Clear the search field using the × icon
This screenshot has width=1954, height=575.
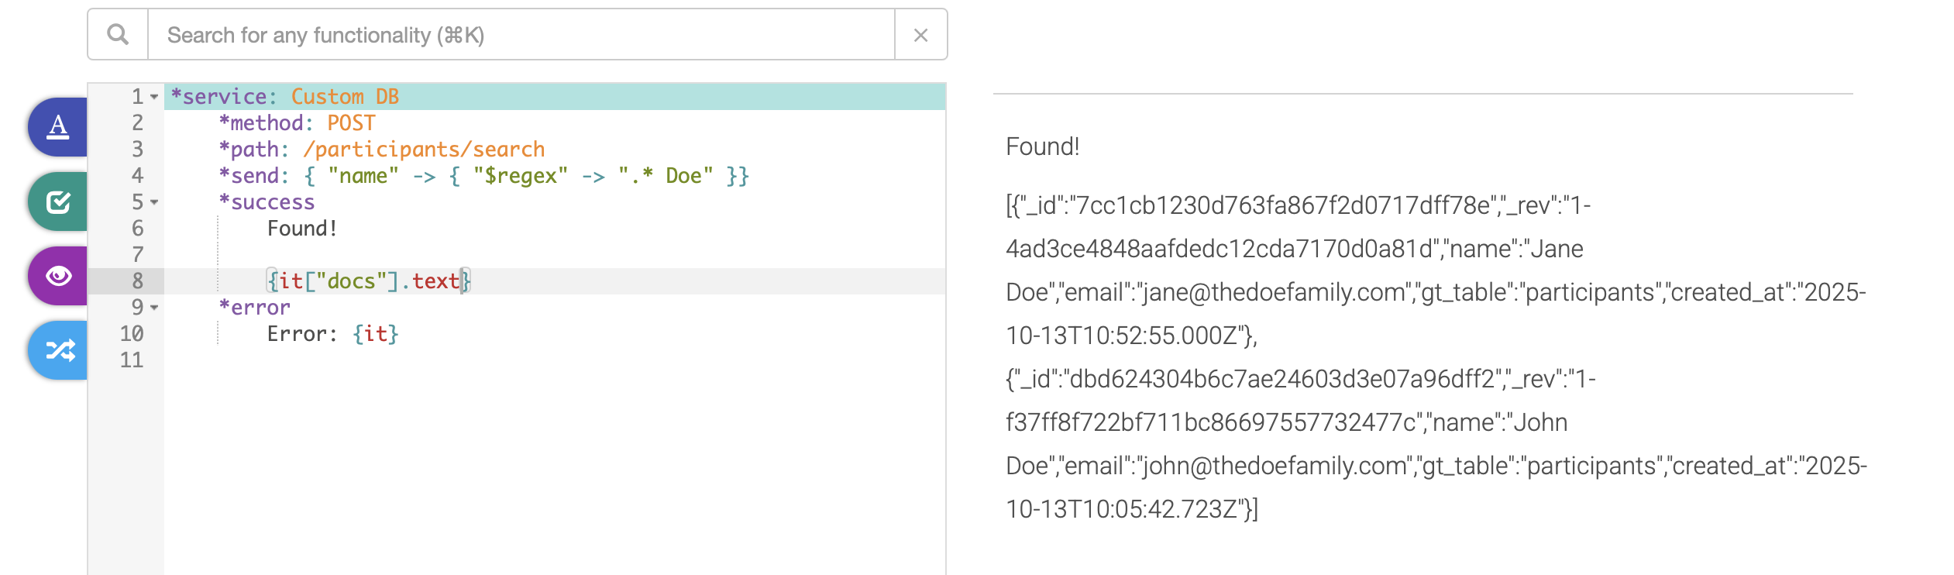click(921, 34)
